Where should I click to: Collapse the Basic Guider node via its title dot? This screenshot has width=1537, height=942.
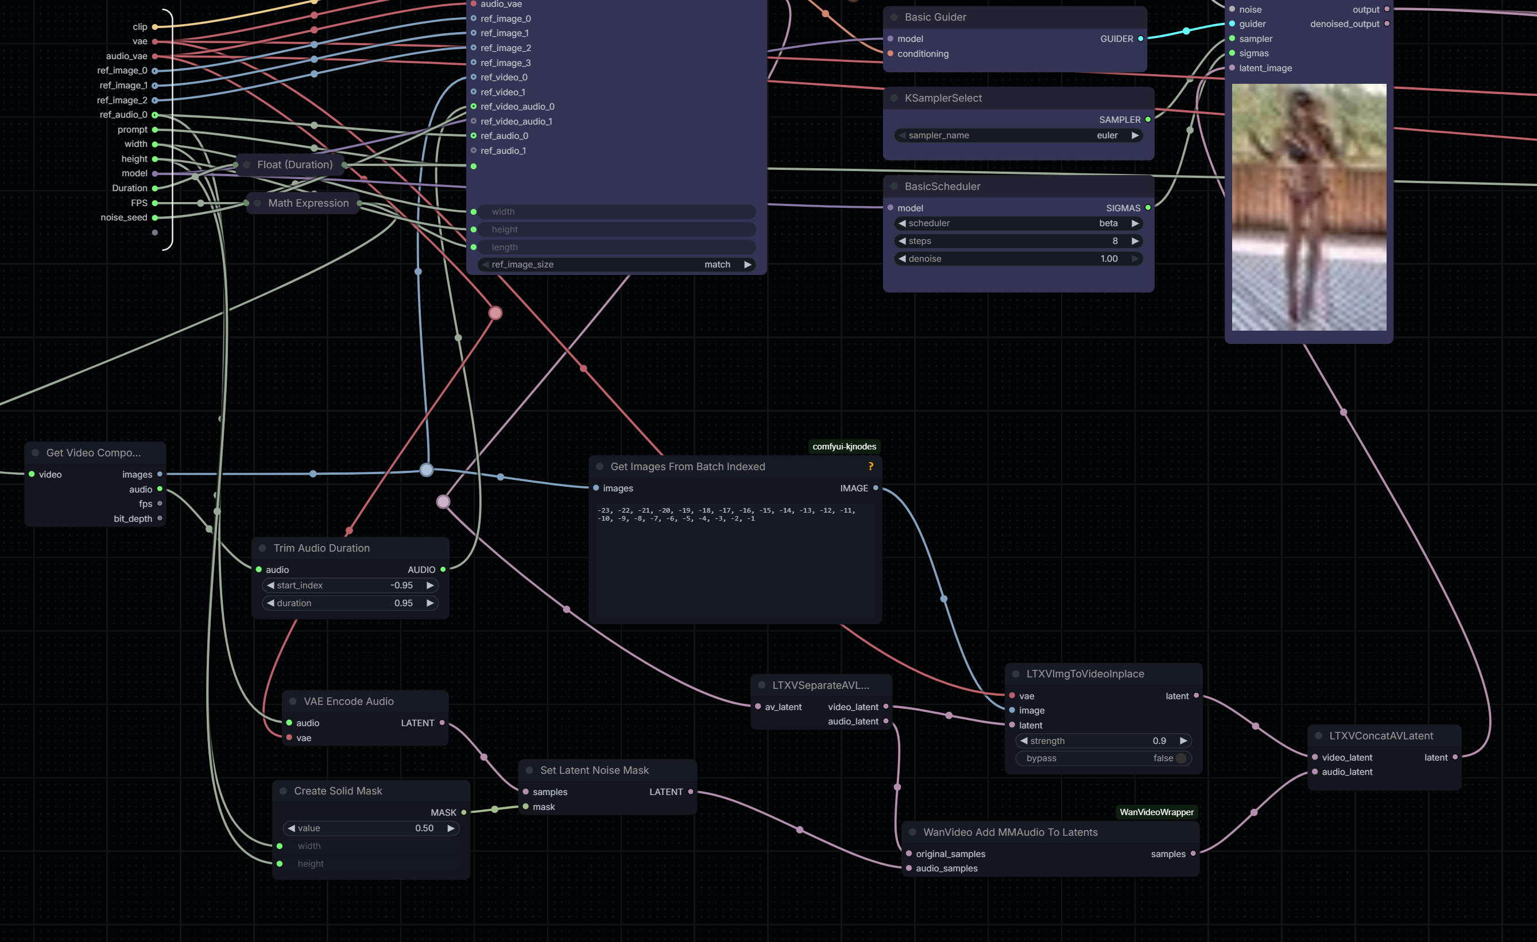(894, 17)
